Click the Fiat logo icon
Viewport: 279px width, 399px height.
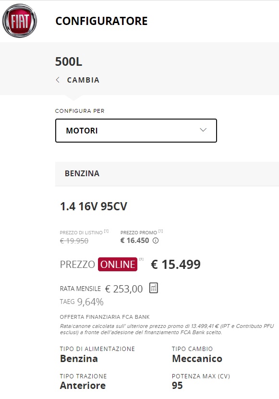coord(20,21)
